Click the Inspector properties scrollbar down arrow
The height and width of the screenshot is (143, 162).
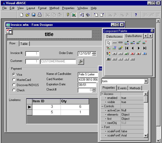146,135
